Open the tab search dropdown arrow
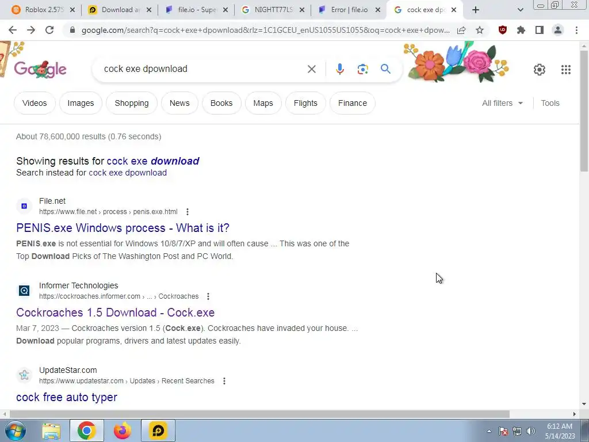The width and height of the screenshot is (589, 442). tap(520, 10)
